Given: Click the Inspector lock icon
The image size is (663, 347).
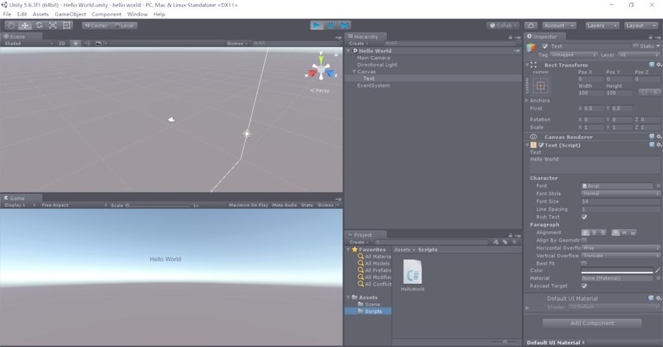Looking at the screenshot, I should (651, 37).
